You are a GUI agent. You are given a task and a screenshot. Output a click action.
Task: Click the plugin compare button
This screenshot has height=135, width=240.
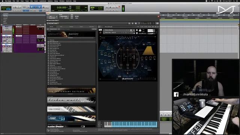(x=66, y=18)
